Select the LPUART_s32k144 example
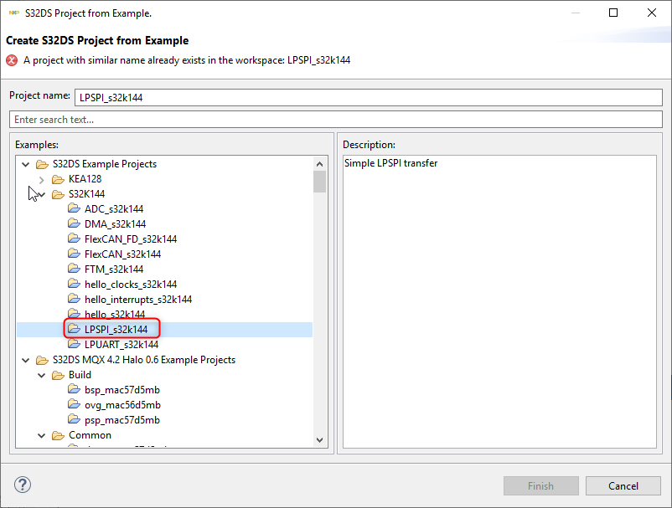This screenshot has width=672, height=508. 121,345
